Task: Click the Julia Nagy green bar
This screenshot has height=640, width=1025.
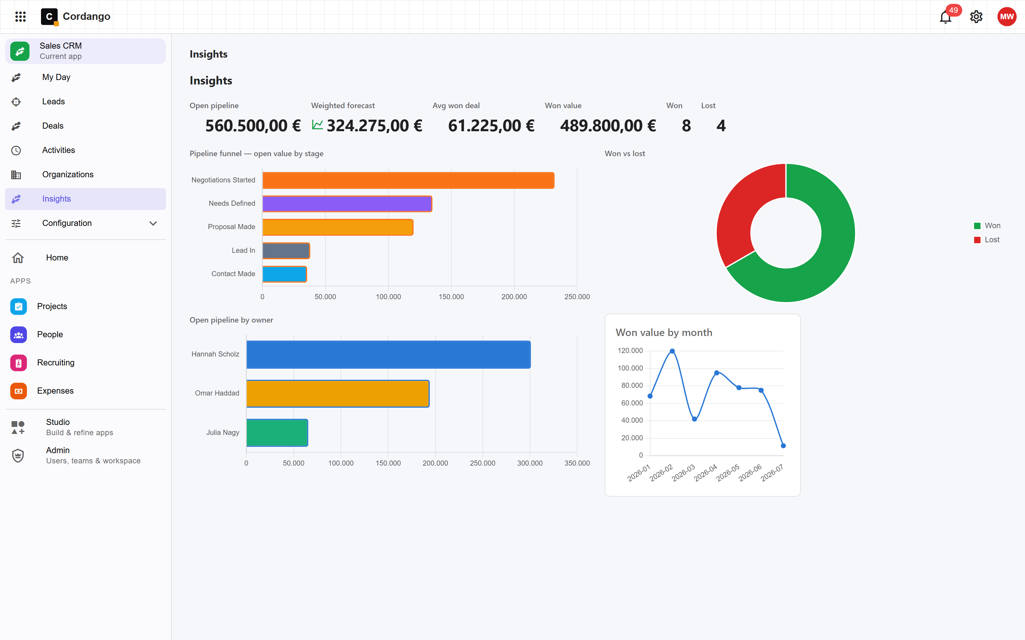Action: pos(277,433)
